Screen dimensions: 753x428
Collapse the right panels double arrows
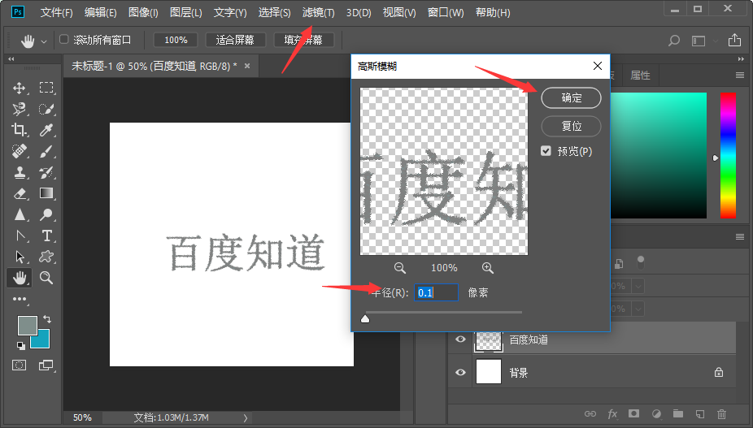741,58
